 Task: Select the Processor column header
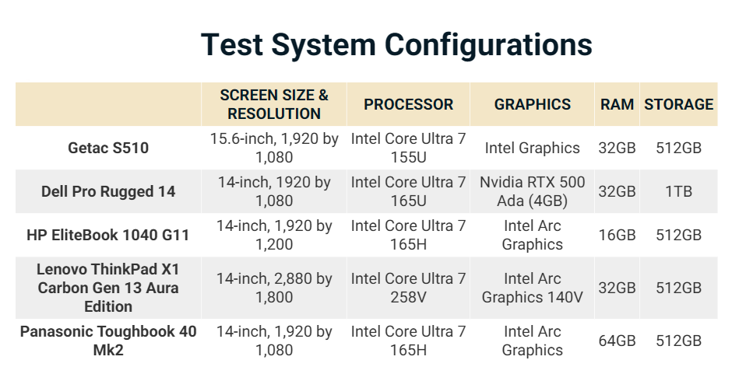point(408,104)
